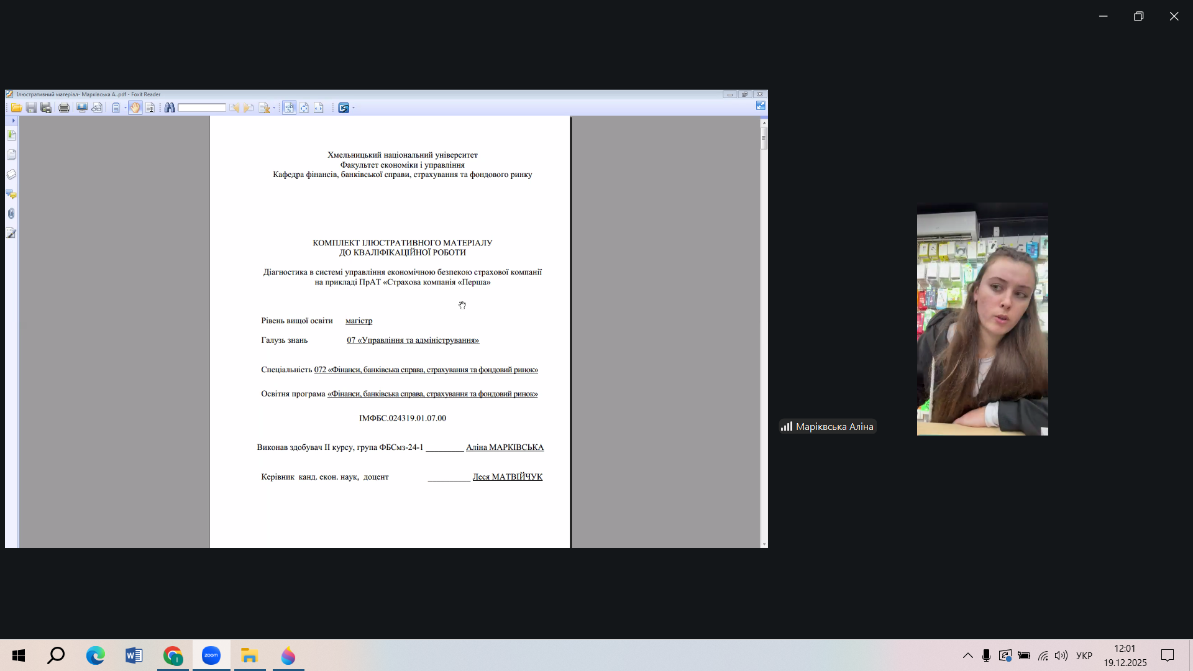Open the Bookmarks panel in sidebar
The width and height of the screenshot is (1193, 671).
tap(11, 135)
